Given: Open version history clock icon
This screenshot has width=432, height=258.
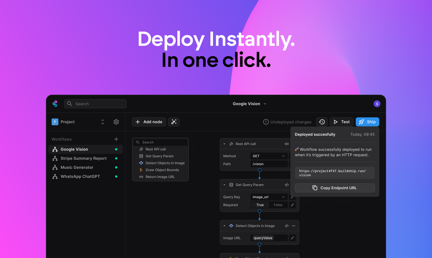Looking at the screenshot, I should click(322, 122).
